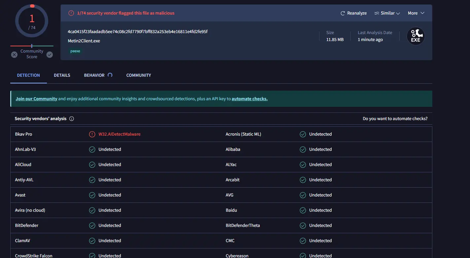The height and width of the screenshot is (258, 470).
Task: Click the community score slider bar
Action: coord(32,46)
